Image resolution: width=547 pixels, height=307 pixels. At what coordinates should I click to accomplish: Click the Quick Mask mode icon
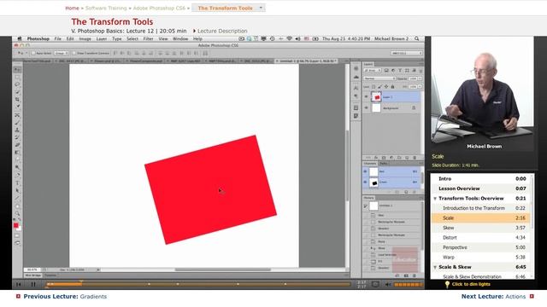coord(17,235)
